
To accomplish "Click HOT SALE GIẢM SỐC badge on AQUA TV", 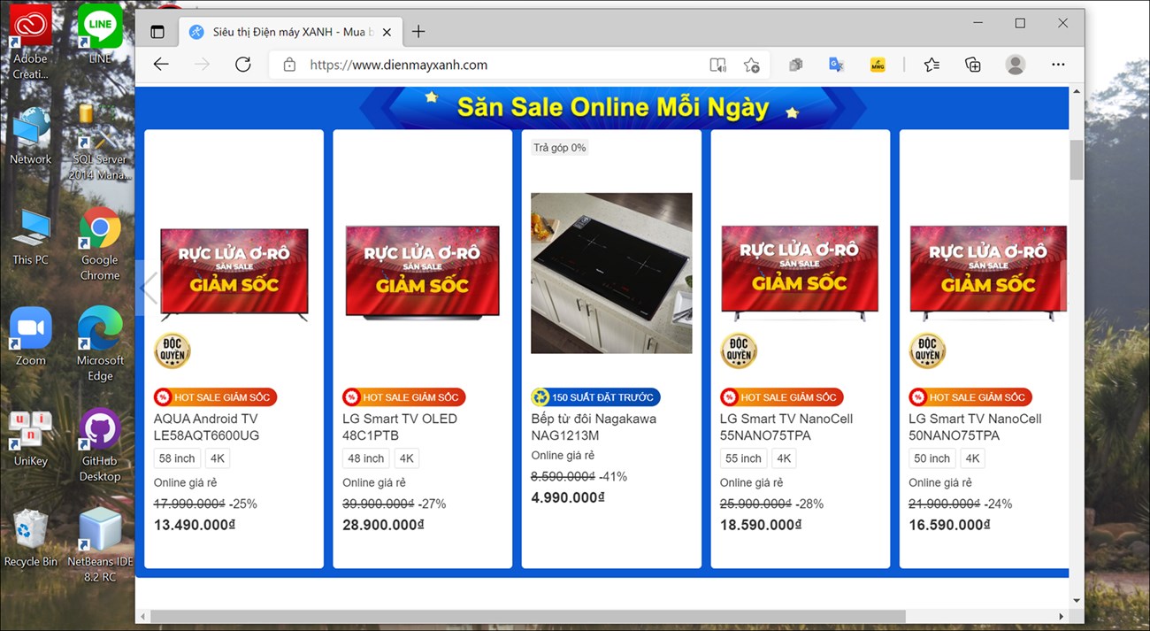I will 215,397.
